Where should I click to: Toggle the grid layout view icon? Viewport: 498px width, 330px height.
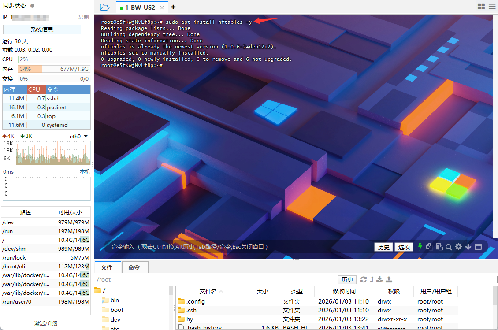[x=481, y=7]
